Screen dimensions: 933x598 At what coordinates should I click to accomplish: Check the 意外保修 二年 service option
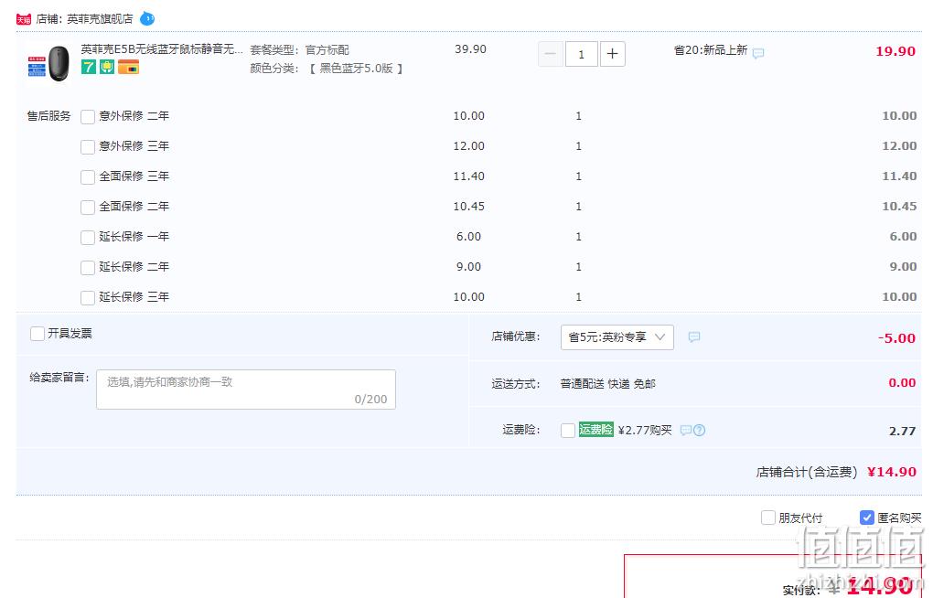(x=88, y=117)
